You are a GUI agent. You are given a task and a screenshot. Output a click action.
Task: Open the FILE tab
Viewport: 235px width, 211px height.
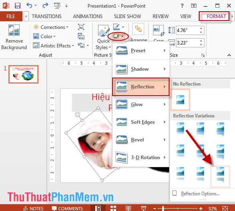pyautogui.click(x=11, y=16)
